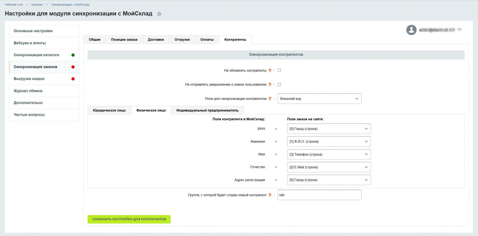Viewport: 478px width, 236px height.
Task: Toggle the 'Не обновлять контрагенты' checkbox
Action: click(279, 70)
